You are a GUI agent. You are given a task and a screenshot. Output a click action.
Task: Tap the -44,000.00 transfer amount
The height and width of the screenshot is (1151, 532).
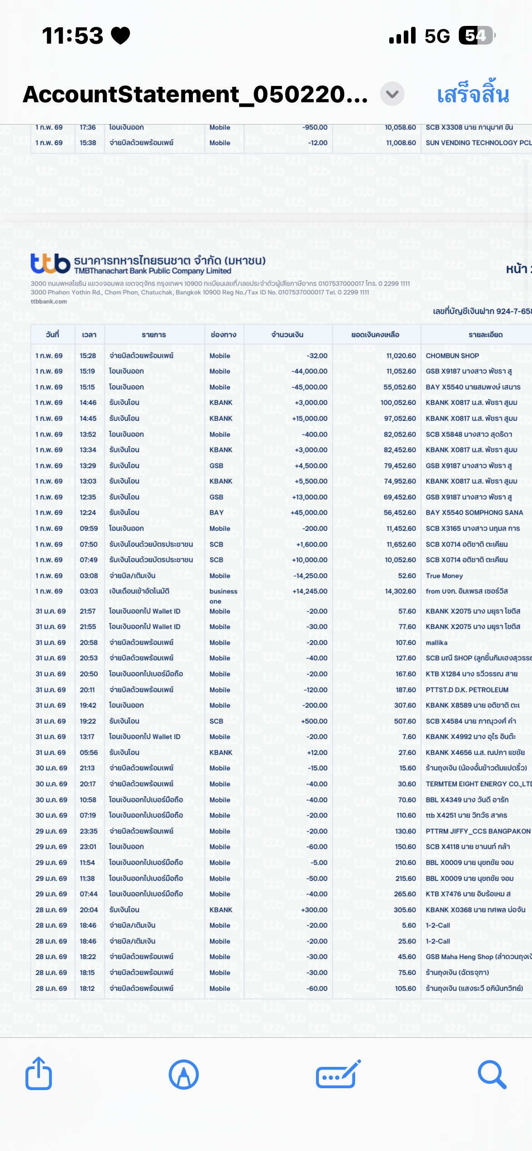tap(309, 371)
